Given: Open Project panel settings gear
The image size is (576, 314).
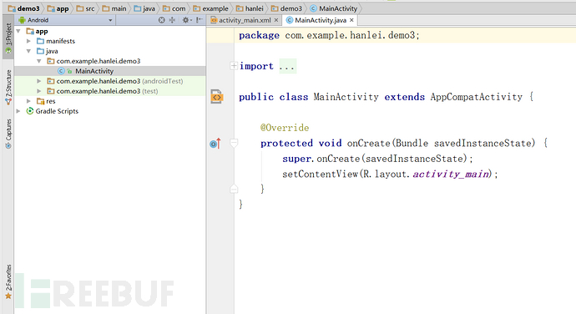Looking at the screenshot, I should point(187,20).
